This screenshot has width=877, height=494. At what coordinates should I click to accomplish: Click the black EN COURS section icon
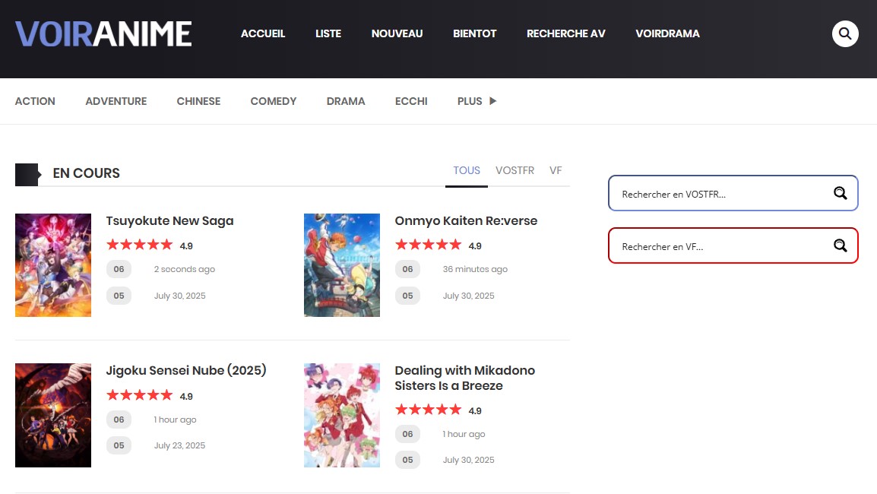point(27,174)
